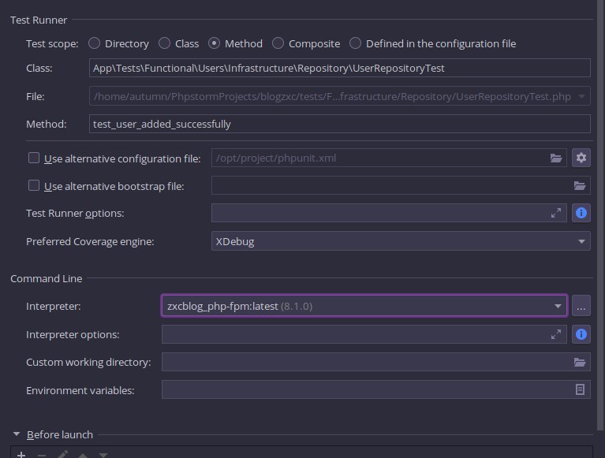Select the Class test scope option
The width and height of the screenshot is (605, 458).
164,43
